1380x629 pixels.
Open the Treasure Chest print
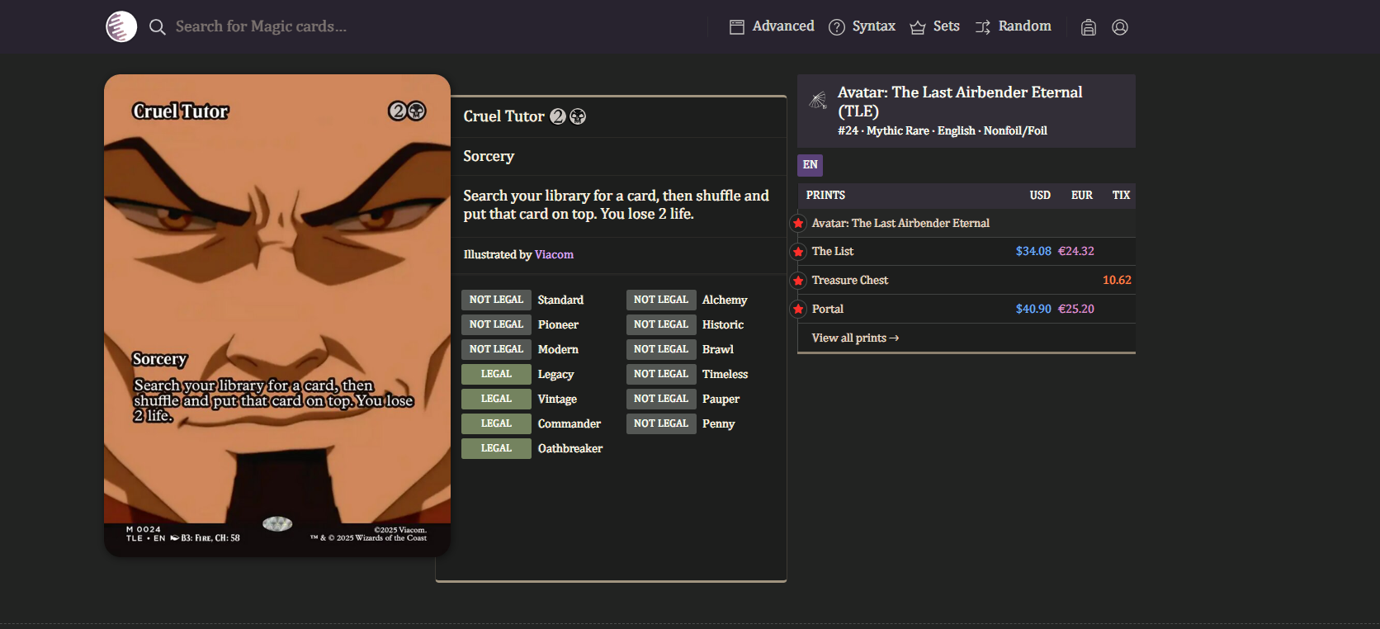click(966, 280)
